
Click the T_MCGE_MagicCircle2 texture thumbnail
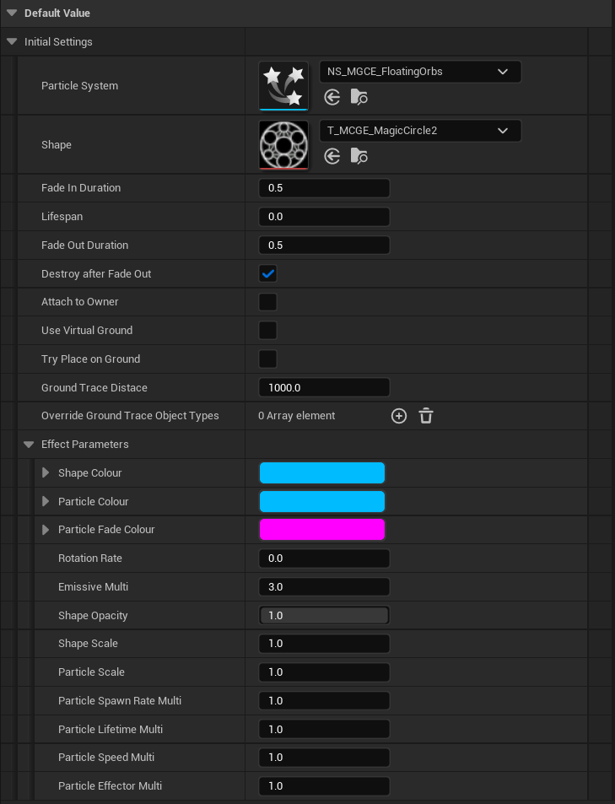point(283,144)
